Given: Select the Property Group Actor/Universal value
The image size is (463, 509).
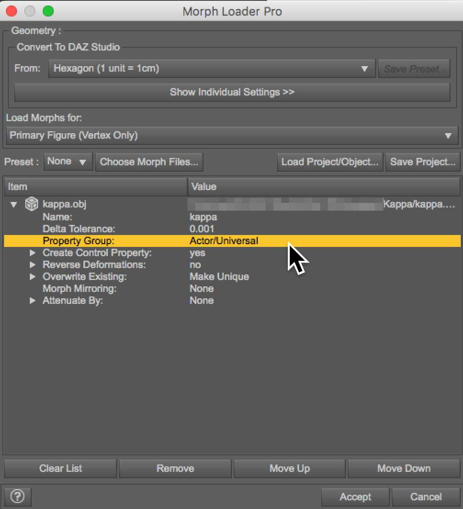Looking at the screenshot, I should [x=224, y=241].
